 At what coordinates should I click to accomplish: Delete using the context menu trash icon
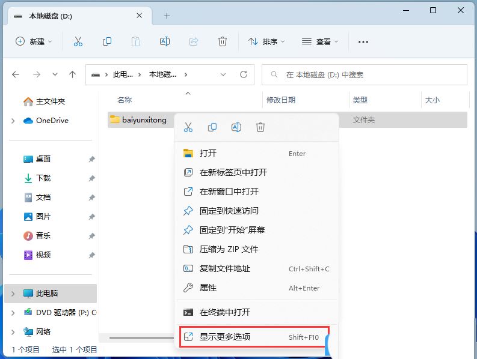[x=260, y=127]
